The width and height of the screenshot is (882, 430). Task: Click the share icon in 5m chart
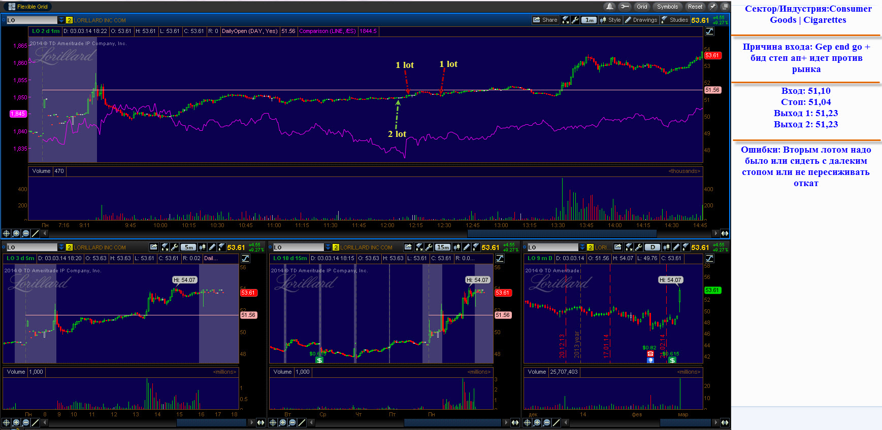pos(153,247)
